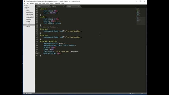Open the File menu
This screenshot has height=95, width=169.
pyautogui.click(x=25, y=3)
